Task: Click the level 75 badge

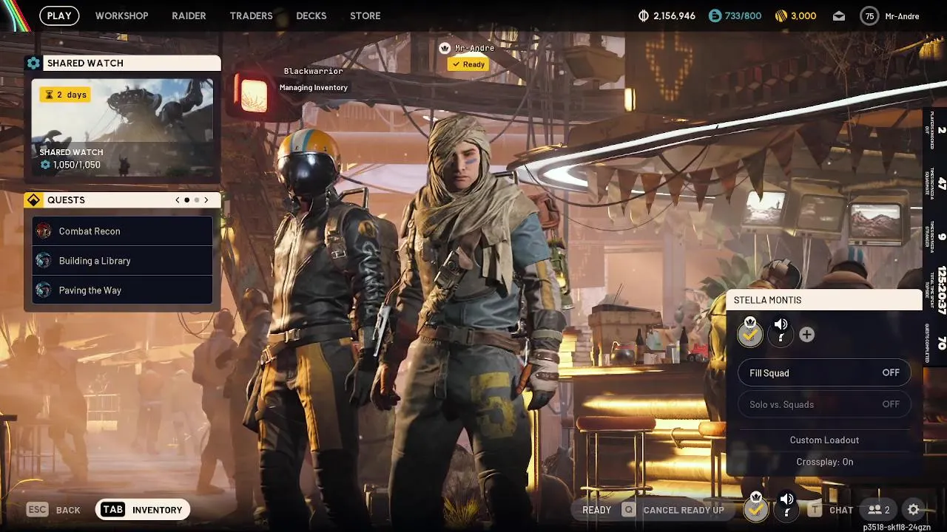Action: point(869,16)
